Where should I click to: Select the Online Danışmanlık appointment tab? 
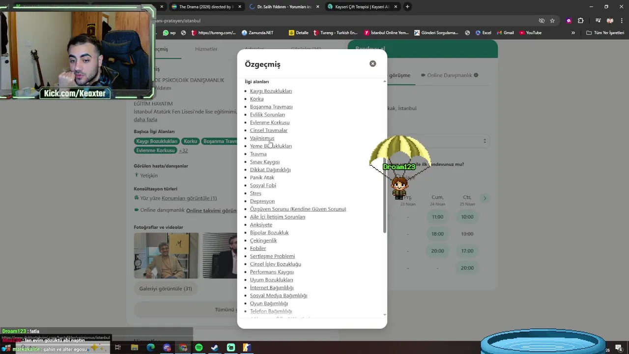coord(450,75)
